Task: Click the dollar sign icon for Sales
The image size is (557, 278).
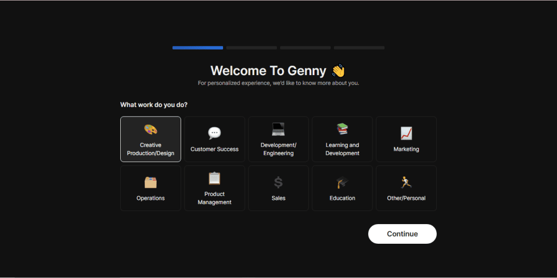Action: point(278,182)
